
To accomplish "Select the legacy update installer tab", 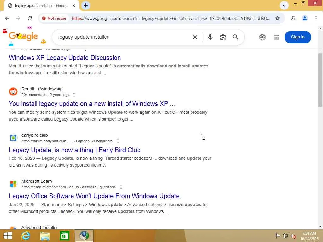I will [x=41, y=6].
